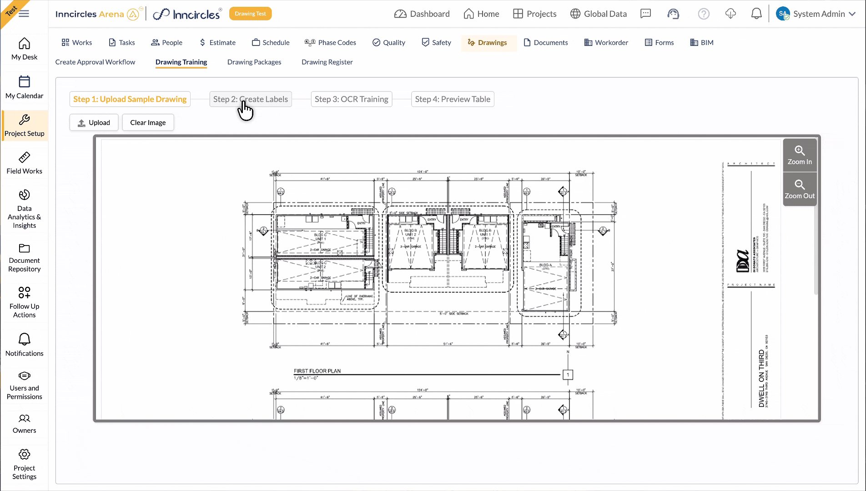Open sidebar Notifications bell
This screenshot has height=491, width=866.
(x=24, y=345)
